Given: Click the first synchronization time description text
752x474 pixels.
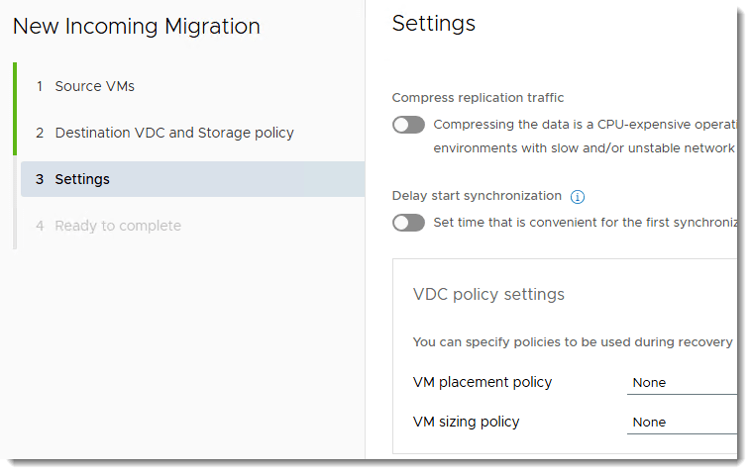Looking at the screenshot, I should click(x=585, y=223).
